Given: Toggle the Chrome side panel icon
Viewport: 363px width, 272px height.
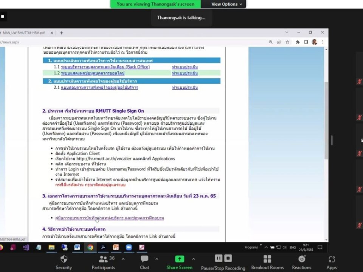Looking at the screenshot, I should [x=306, y=42].
